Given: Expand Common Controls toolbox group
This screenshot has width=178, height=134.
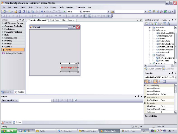Looking at the screenshot, I should pyautogui.click(x=3, y=26).
